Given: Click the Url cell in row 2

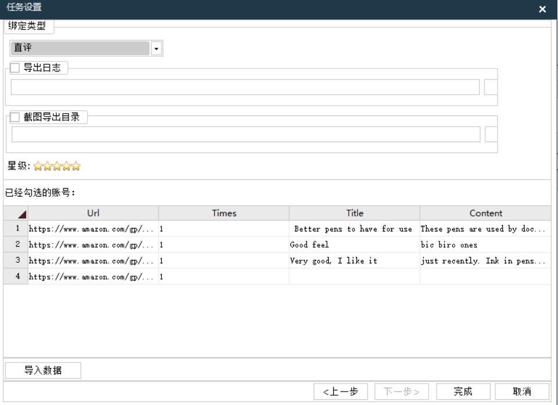Looking at the screenshot, I should coord(93,245).
